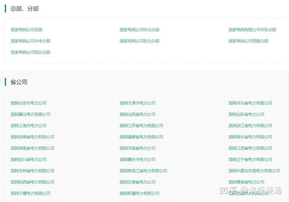The image size is (289, 202).
Task: Click 国网湖北省电力有限公司
Action: click(x=250, y=137)
